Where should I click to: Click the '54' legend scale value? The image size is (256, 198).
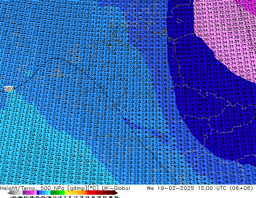pyautogui.click(x=117, y=197)
